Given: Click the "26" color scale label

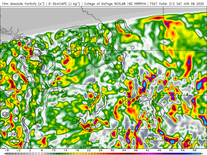Looking at the screenshot, I should (101, 150).
